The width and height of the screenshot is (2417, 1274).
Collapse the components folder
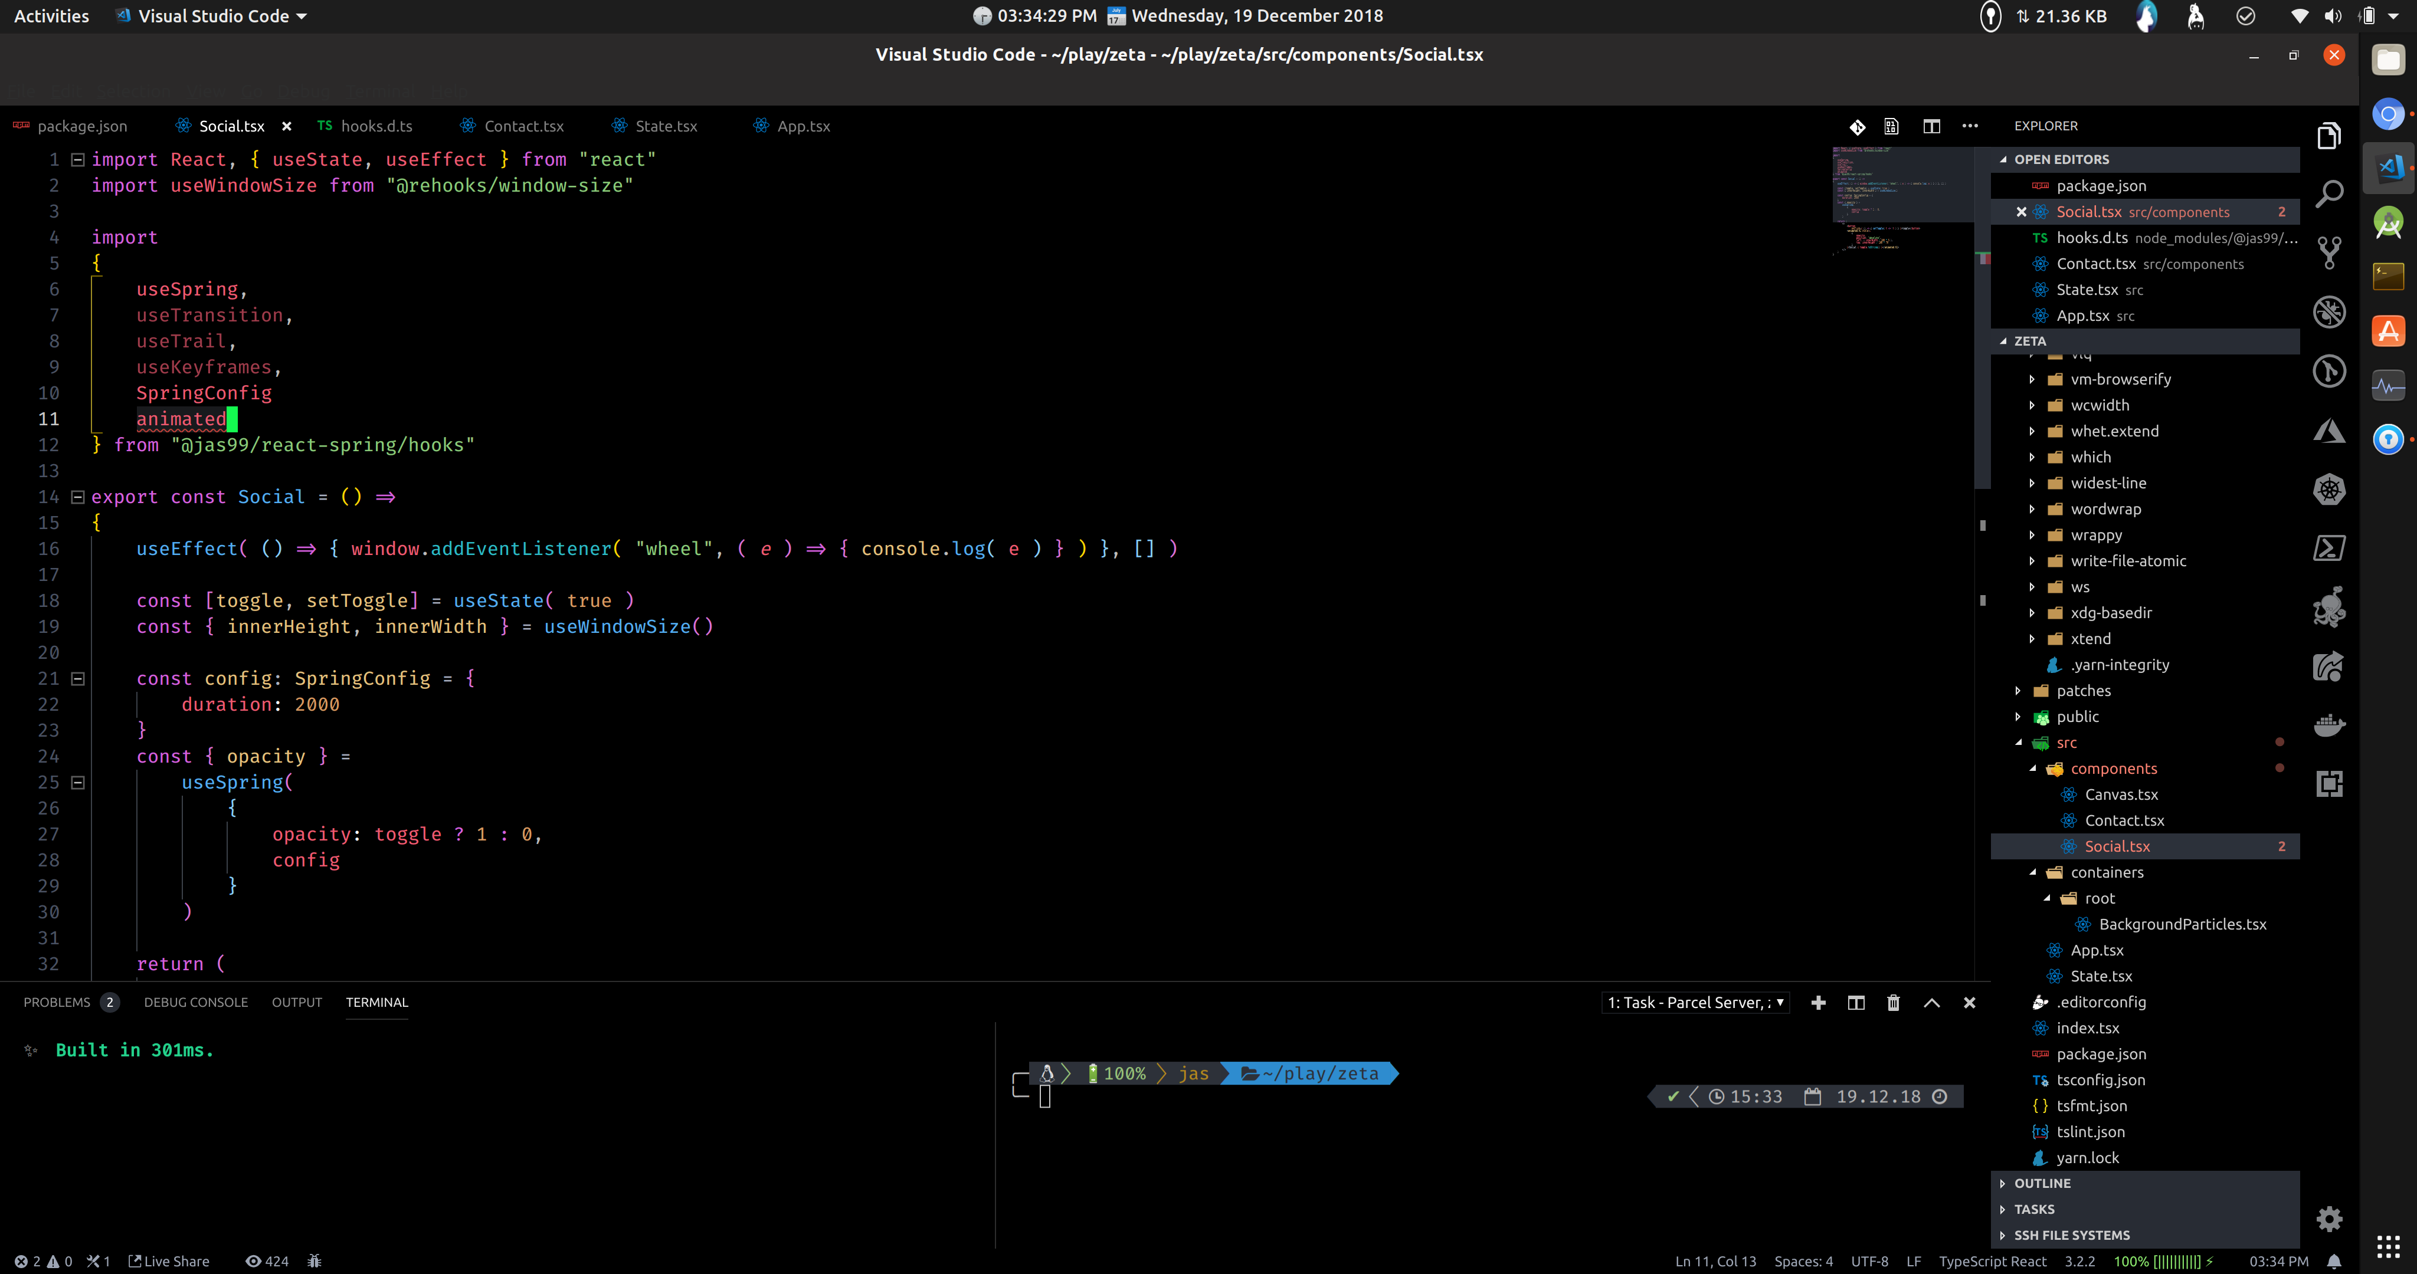(x=2144, y=769)
